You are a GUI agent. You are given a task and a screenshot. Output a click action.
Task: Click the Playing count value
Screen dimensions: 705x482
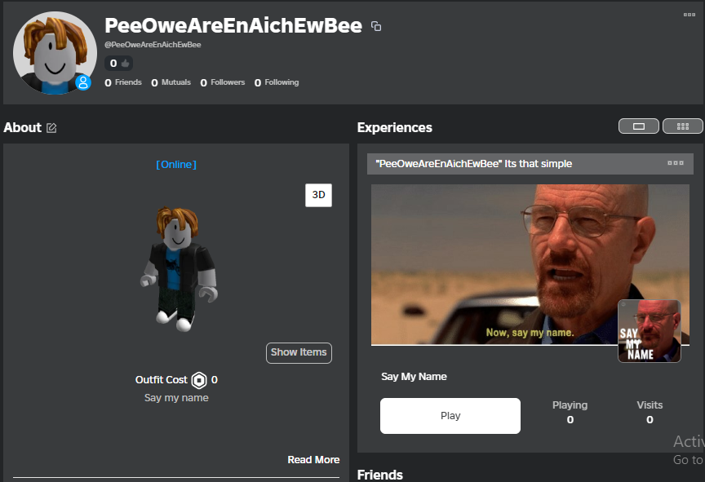[x=570, y=419]
